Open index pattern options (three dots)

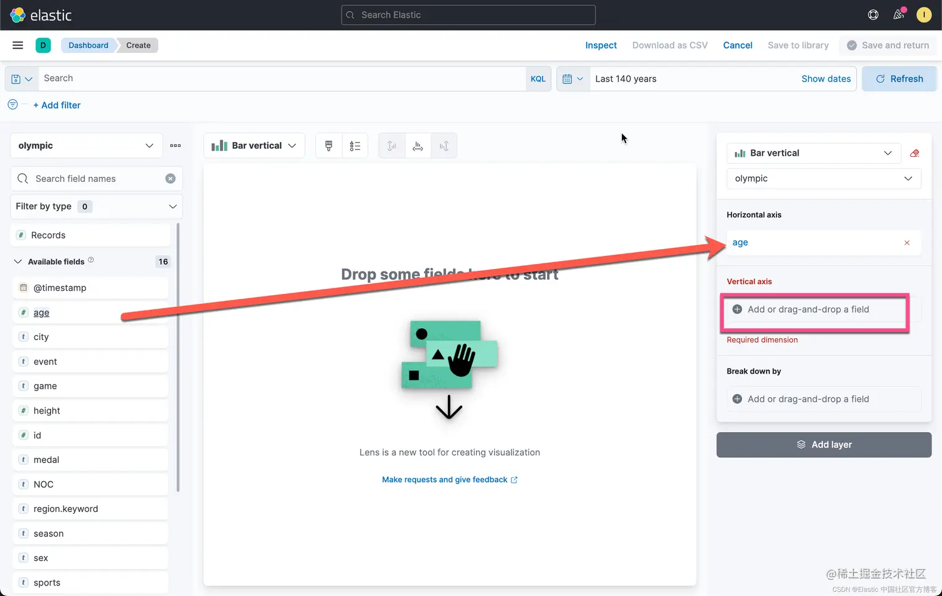176,146
